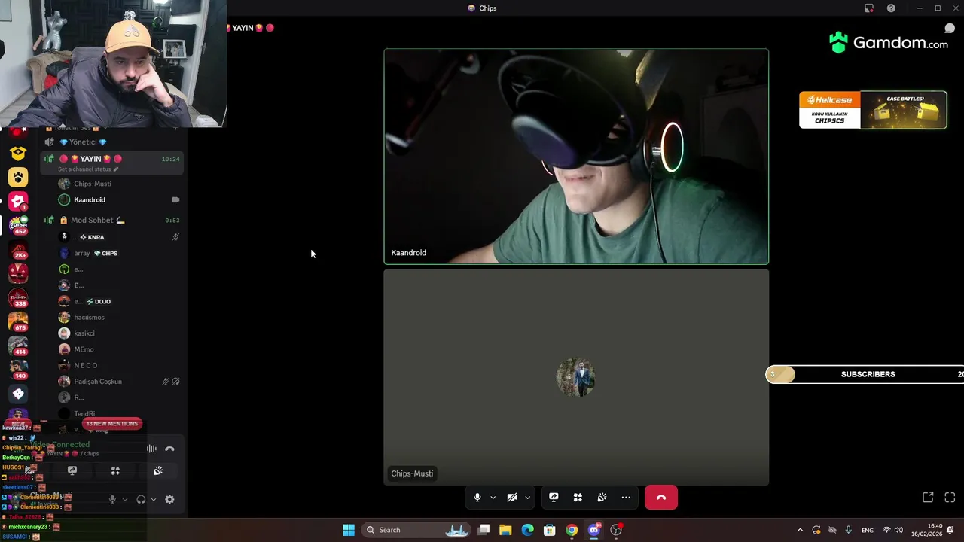
Task: Disconnect with the red hang-up button
Action: [661, 498]
